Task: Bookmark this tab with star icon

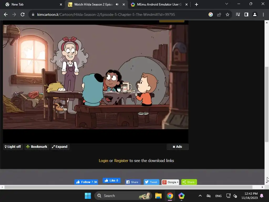Action: pyautogui.click(x=227, y=15)
